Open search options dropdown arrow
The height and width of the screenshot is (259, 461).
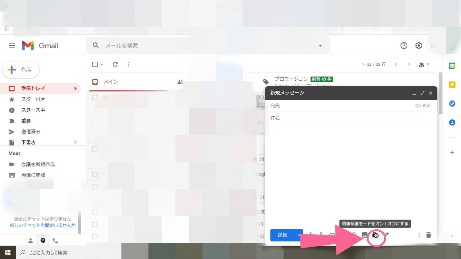320,46
